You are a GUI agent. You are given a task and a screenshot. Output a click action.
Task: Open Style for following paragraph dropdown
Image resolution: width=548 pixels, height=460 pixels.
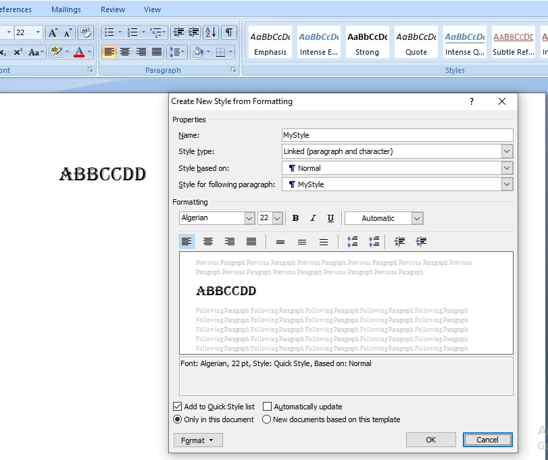coord(507,184)
